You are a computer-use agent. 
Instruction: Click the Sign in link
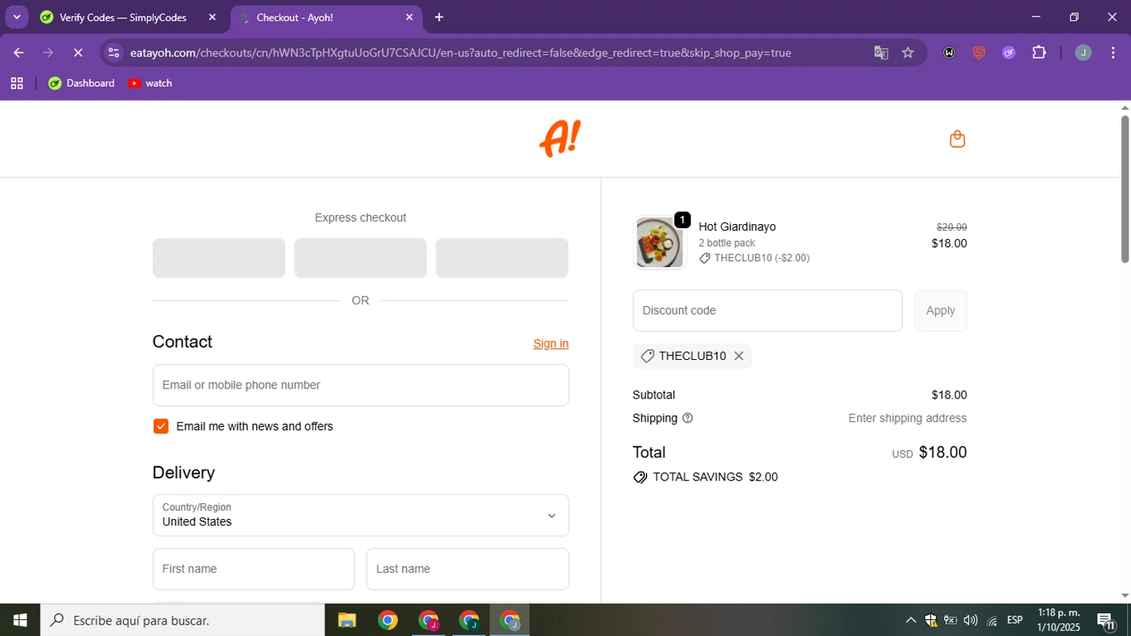[x=550, y=344]
